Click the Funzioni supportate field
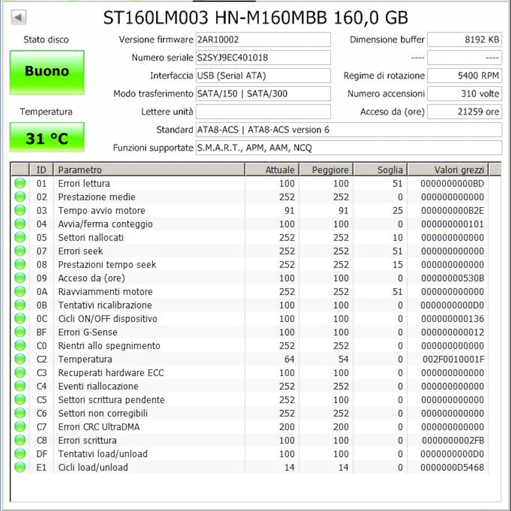This screenshot has height=511, width=511. 349,148
